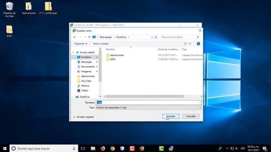271x152 pixels.
Task: Select Música in the navigation pane
Action: point(85,86)
